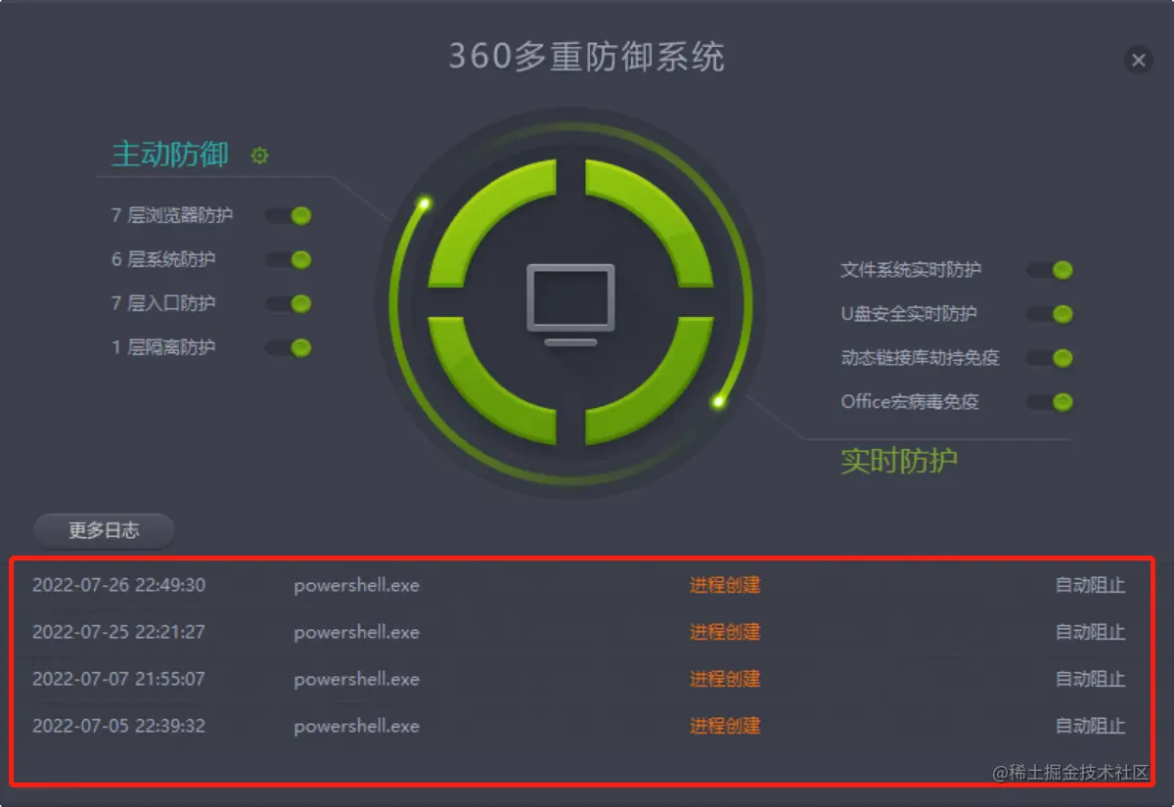Click powershell.exe in the 2022-07-26 log row
Screen dimensions: 1174x807
[x=357, y=586]
